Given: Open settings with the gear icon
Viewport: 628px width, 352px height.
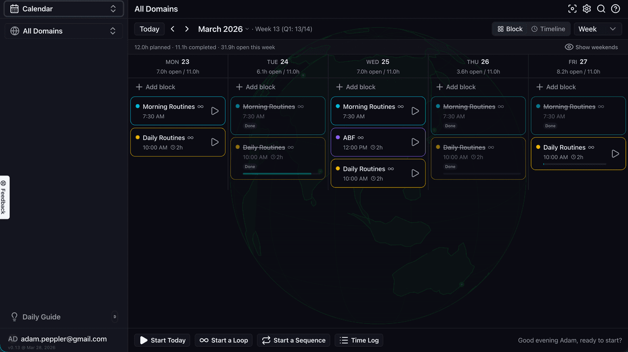Looking at the screenshot, I should (587, 9).
